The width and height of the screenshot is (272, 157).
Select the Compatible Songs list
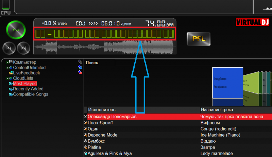pos(30,94)
